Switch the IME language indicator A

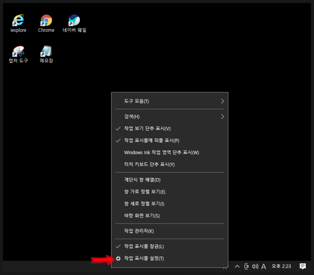(x=264, y=266)
